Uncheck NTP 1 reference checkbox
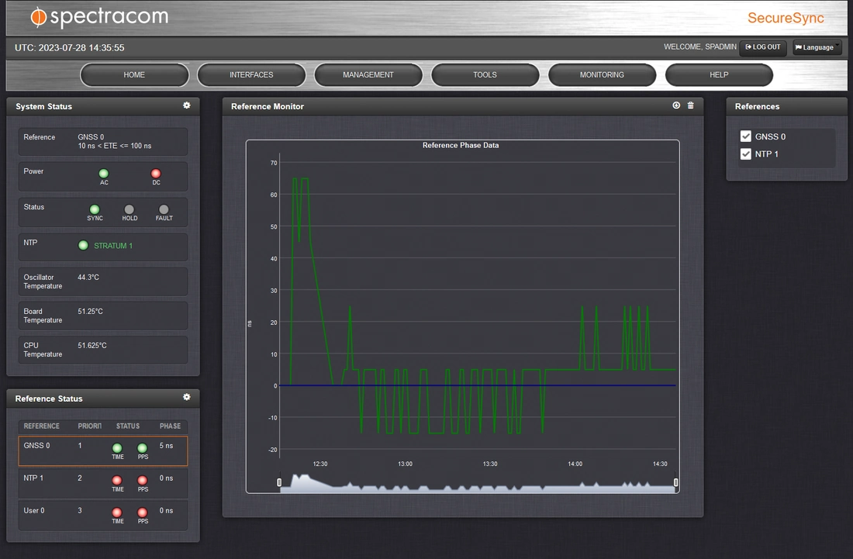The height and width of the screenshot is (559, 853). (x=746, y=154)
